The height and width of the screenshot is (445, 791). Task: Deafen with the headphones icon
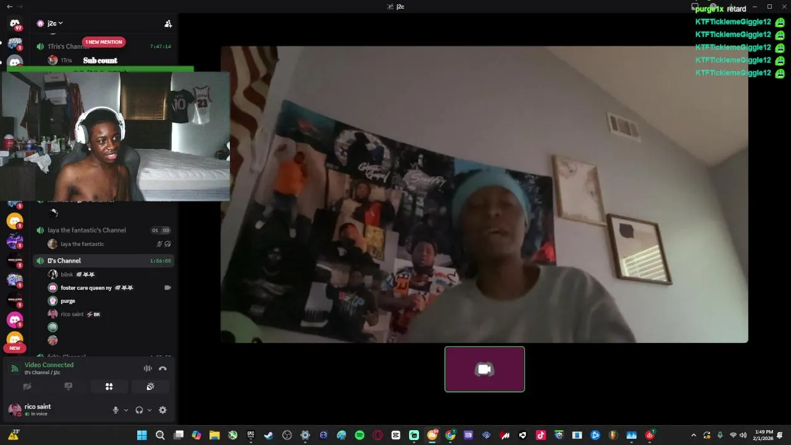(139, 410)
